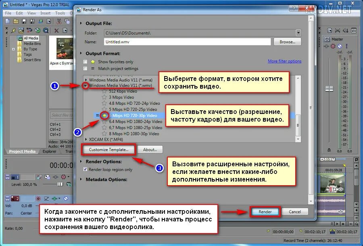Click the Save As toolbar icon
The width and height of the screenshot is (363, 246).
pyautogui.click(x=32, y=21)
